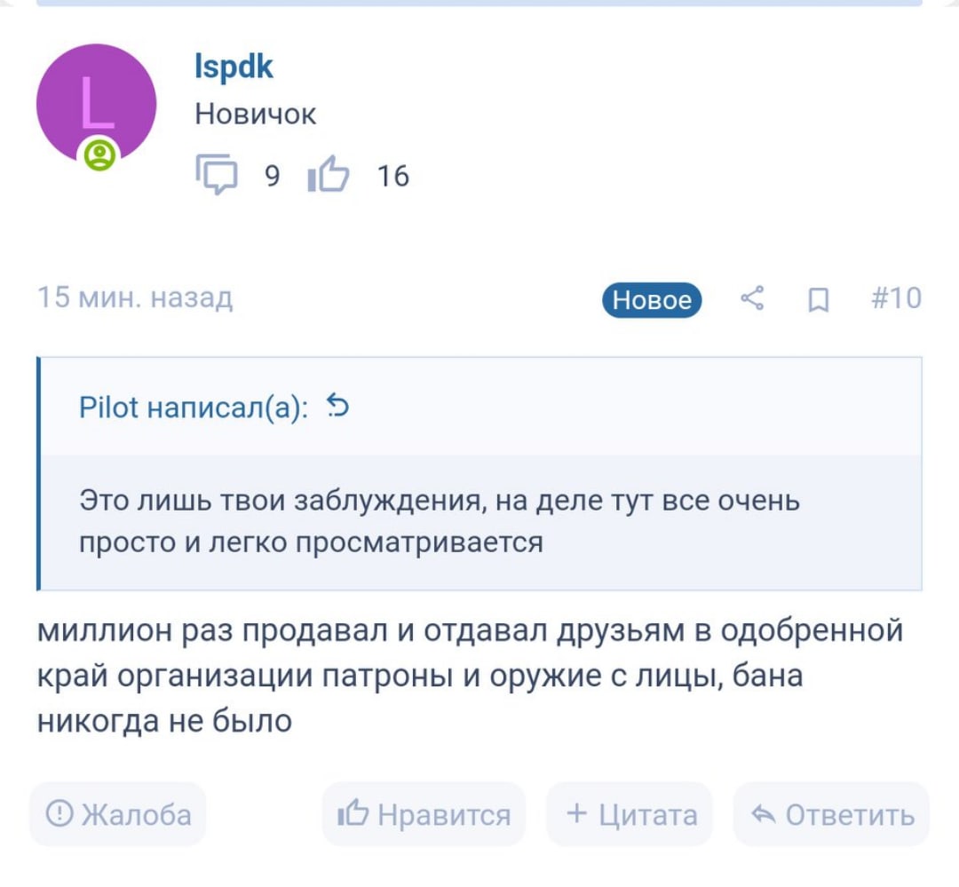959x887 pixels.
Task: Like the post with "Нравится"
Action: [x=424, y=813]
